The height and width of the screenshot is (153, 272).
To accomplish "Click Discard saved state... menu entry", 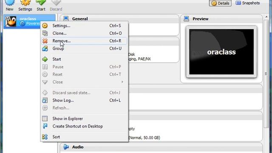I will coord(85,93).
